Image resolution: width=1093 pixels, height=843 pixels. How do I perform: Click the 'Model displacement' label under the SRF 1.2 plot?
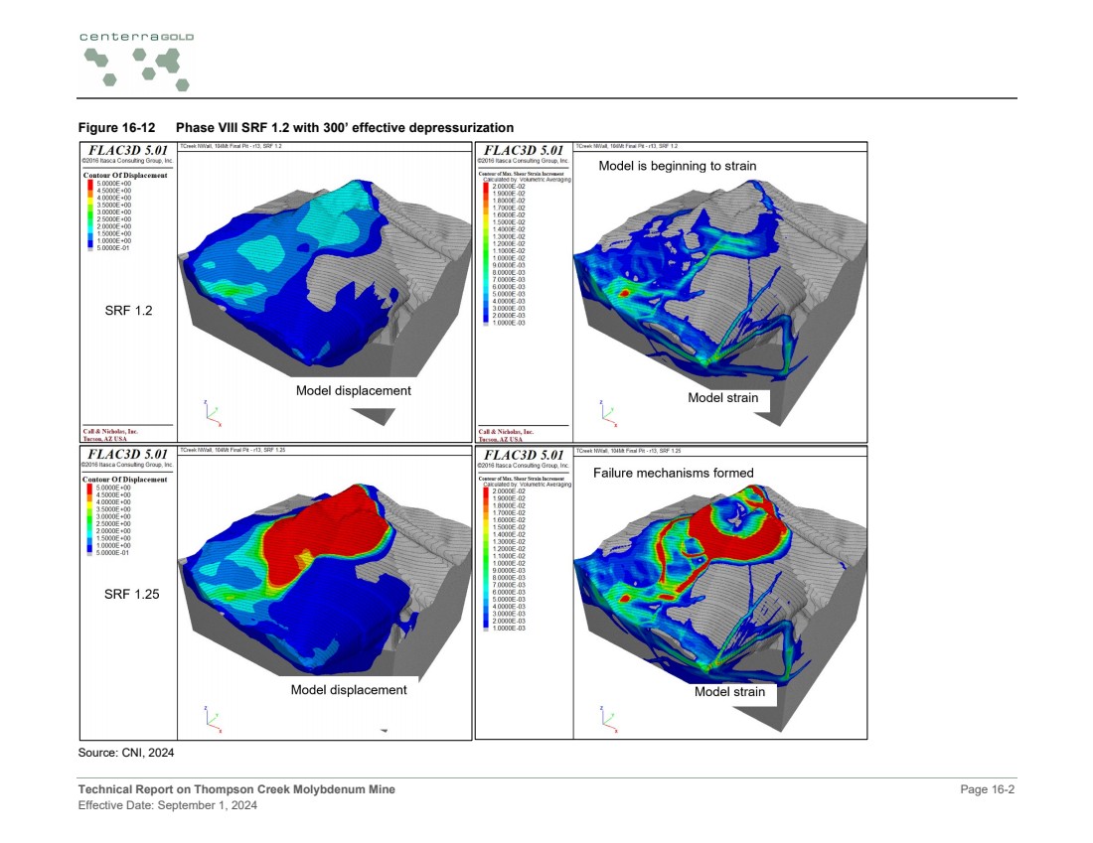(353, 391)
